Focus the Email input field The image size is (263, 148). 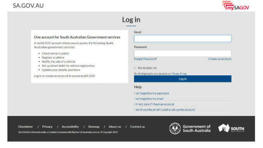coord(182,39)
